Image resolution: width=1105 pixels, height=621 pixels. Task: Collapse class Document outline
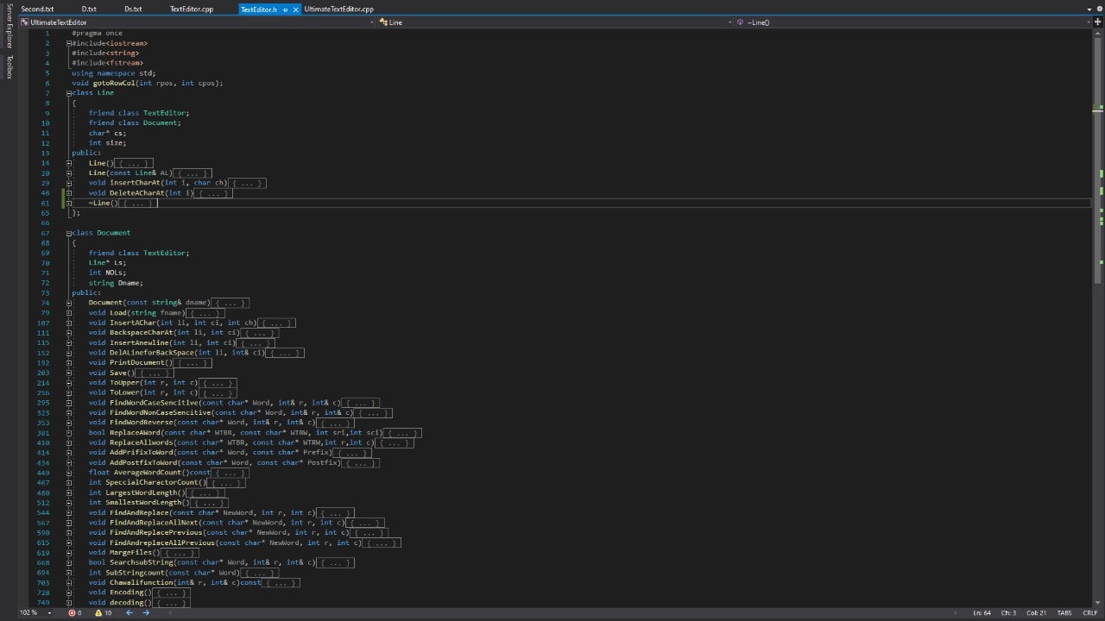click(x=69, y=233)
